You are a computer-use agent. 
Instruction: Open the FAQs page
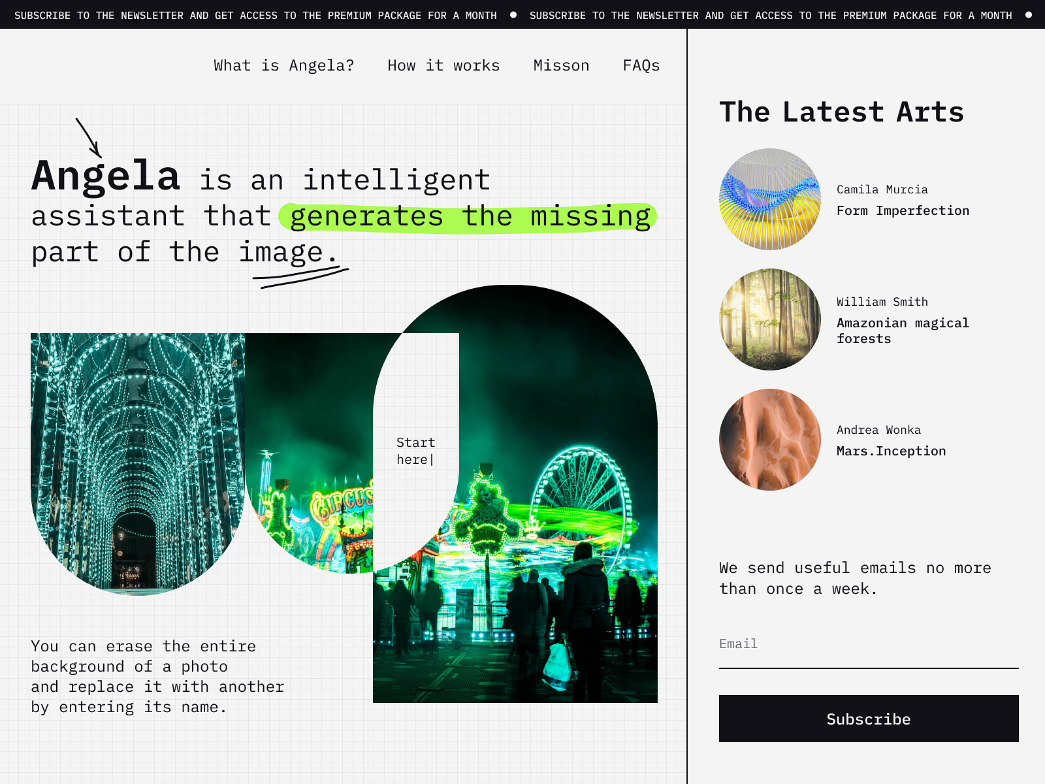point(641,65)
